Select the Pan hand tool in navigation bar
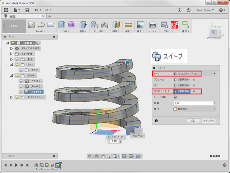230x173 pixels. pyautogui.click(x=102, y=156)
